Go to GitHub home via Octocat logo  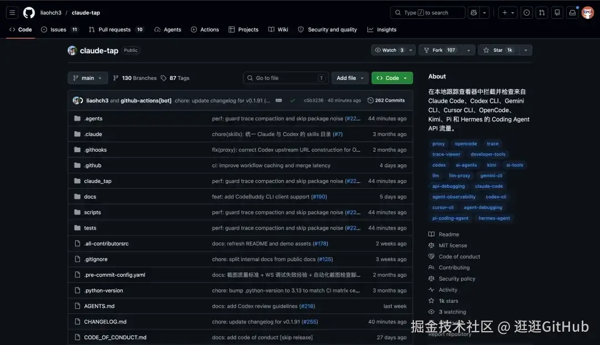coord(29,13)
